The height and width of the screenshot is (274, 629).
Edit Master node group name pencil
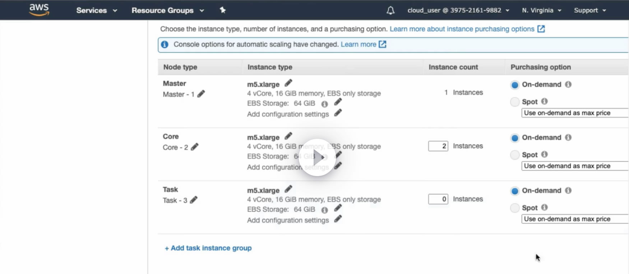(x=201, y=94)
